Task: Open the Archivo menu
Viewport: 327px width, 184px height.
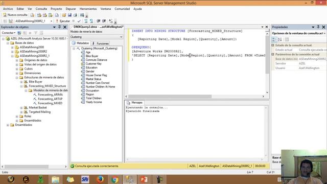Action: (x=8, y=9)
